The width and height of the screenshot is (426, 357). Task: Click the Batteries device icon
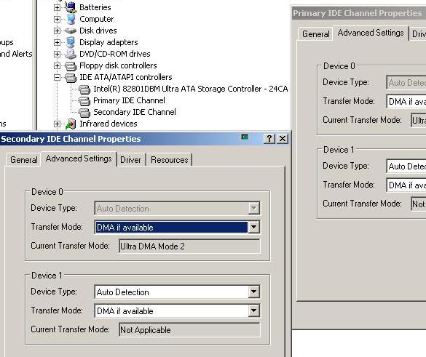coord(71,7)
